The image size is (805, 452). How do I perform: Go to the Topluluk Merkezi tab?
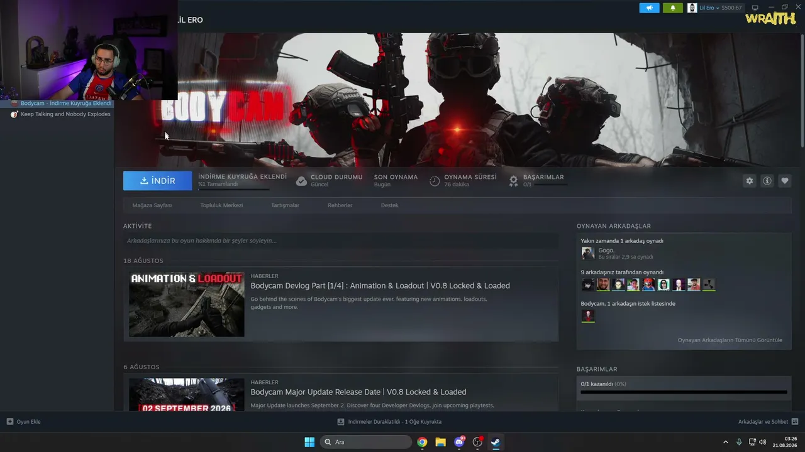click(221, 205)
